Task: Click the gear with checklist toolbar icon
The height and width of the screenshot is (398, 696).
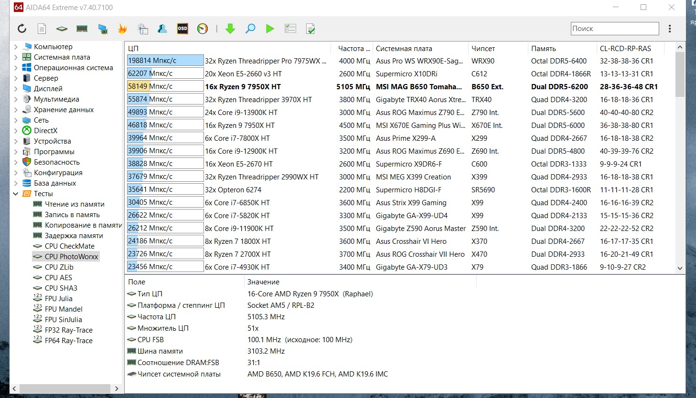Action: point(142,29)
